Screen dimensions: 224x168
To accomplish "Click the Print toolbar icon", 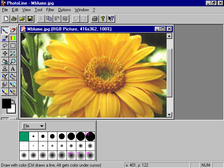I will coord(94,19).
